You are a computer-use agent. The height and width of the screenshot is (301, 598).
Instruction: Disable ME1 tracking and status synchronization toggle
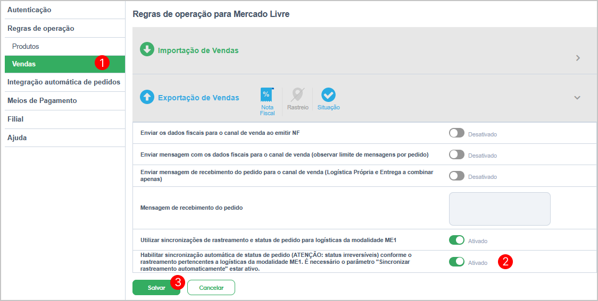[x=456, y=240]
